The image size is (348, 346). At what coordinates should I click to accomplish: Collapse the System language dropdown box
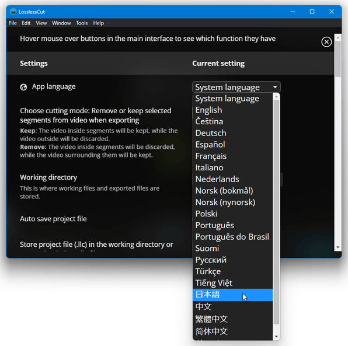click(236, 87)
